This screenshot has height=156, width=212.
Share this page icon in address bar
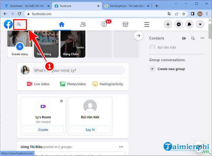(x=176, y=14)
